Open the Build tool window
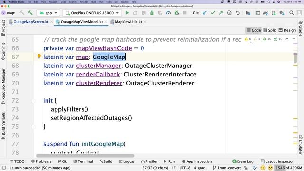Image resolution: width=304 pixels, height=171 pixels. pyautogui.click(x=105, y=161)
